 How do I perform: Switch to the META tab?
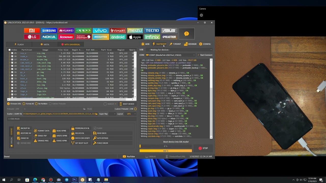[x=45, y=44]
